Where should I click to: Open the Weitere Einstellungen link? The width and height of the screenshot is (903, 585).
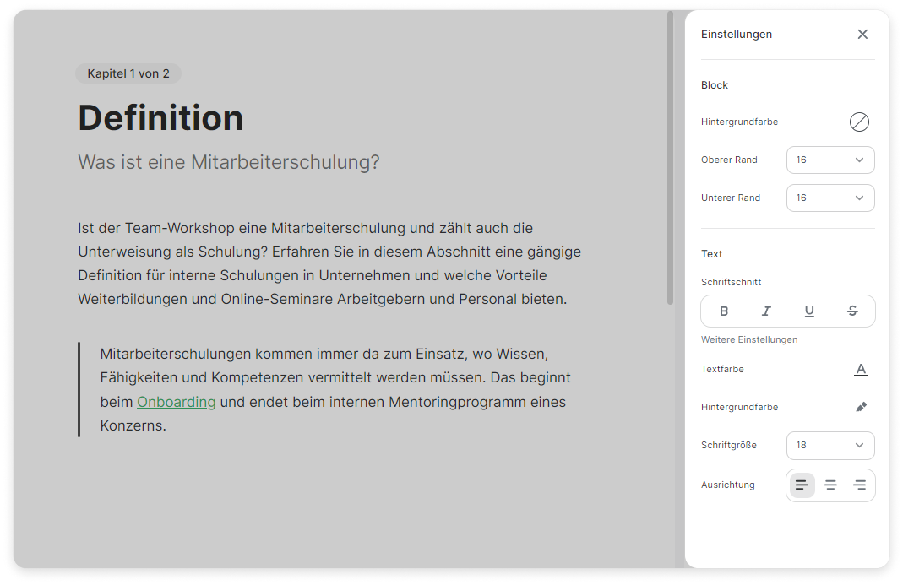[x=748, y=340]
